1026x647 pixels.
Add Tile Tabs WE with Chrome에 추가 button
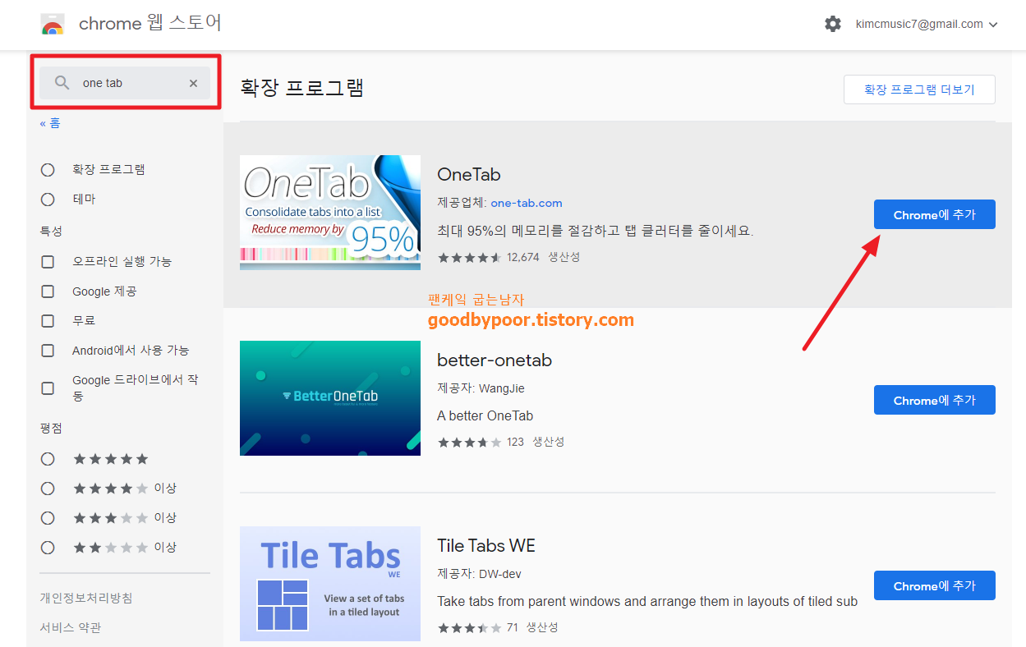tap(935, 585)
